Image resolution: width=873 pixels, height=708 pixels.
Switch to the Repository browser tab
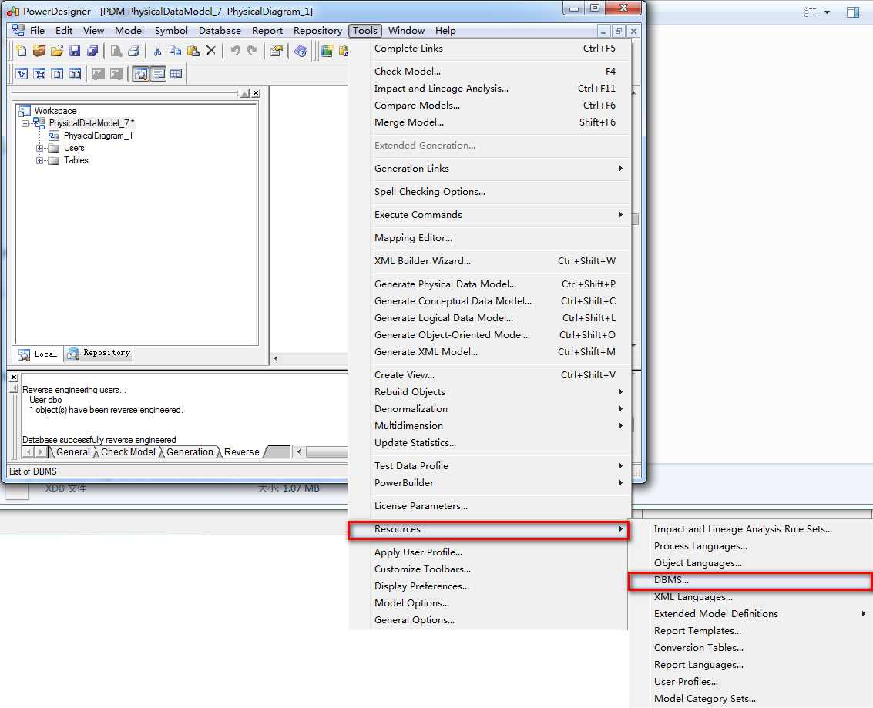[99, 354]
